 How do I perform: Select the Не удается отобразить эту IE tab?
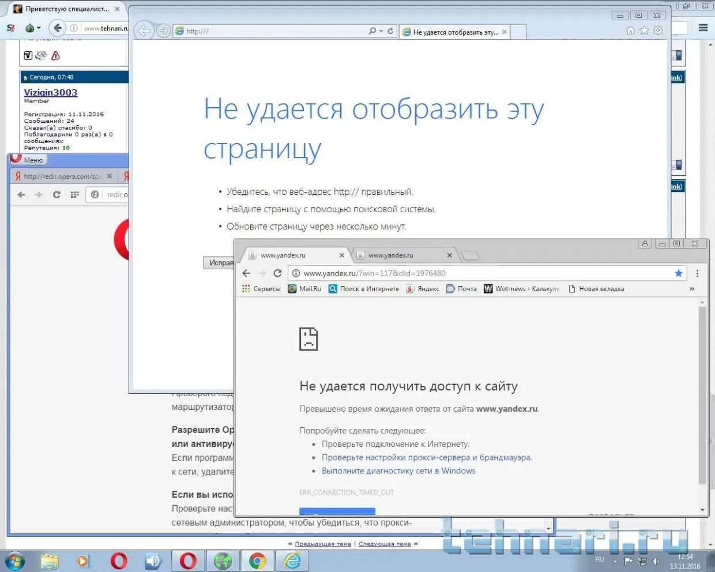click(454, 32)
